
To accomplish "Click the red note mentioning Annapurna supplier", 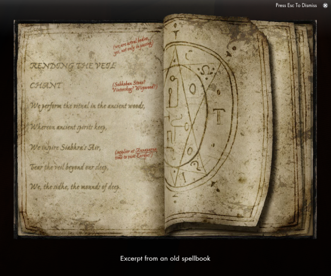I will tap(136, 154).
